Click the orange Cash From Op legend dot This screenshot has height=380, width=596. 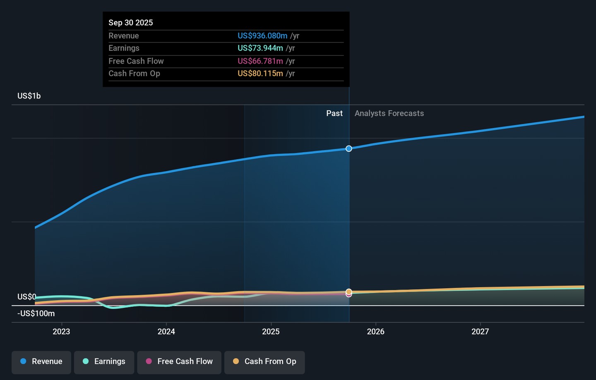[236, 361]
